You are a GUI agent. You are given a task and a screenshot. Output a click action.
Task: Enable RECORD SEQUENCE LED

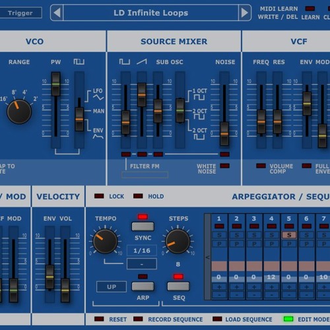[x=138, y=319]
